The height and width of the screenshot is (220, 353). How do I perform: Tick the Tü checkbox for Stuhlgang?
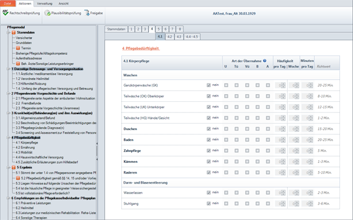pos(237,204)
